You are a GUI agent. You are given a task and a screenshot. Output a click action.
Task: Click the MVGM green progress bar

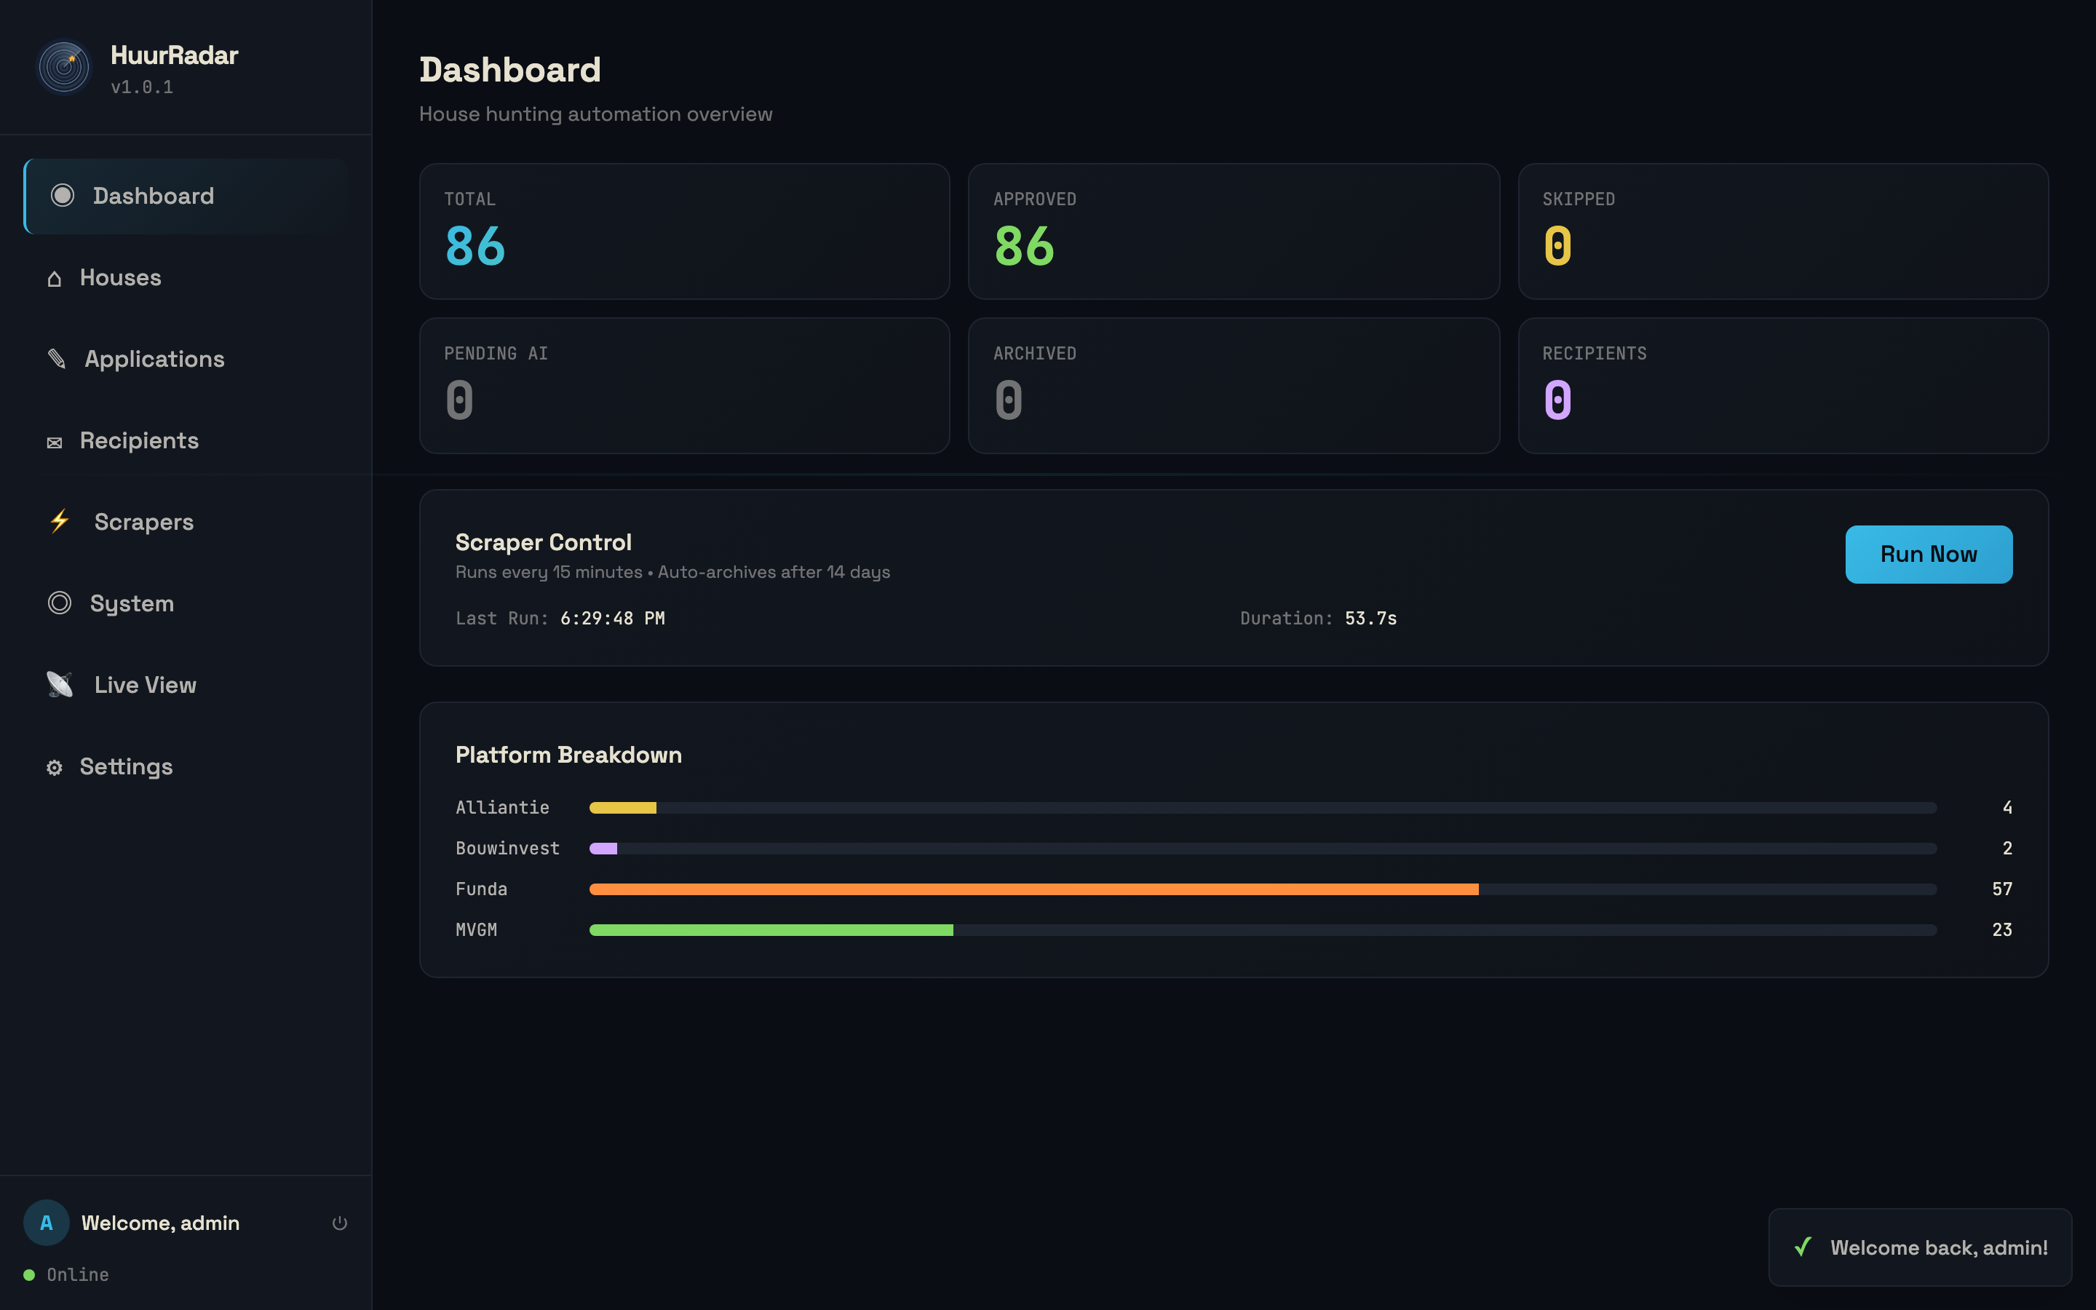[771, 929]
